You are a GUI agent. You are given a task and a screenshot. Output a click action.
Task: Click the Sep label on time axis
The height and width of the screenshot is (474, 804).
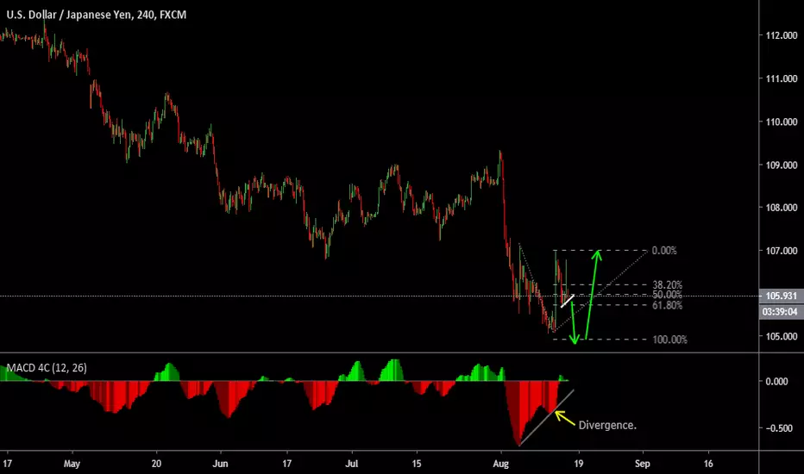pyautogui.click(x=642, y=464)
